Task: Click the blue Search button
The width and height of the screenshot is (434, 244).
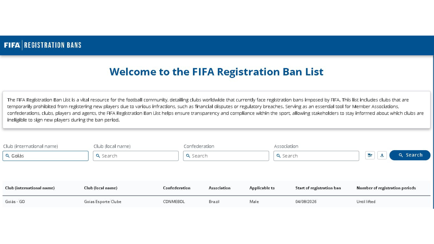Action: (x=410, y=155)
